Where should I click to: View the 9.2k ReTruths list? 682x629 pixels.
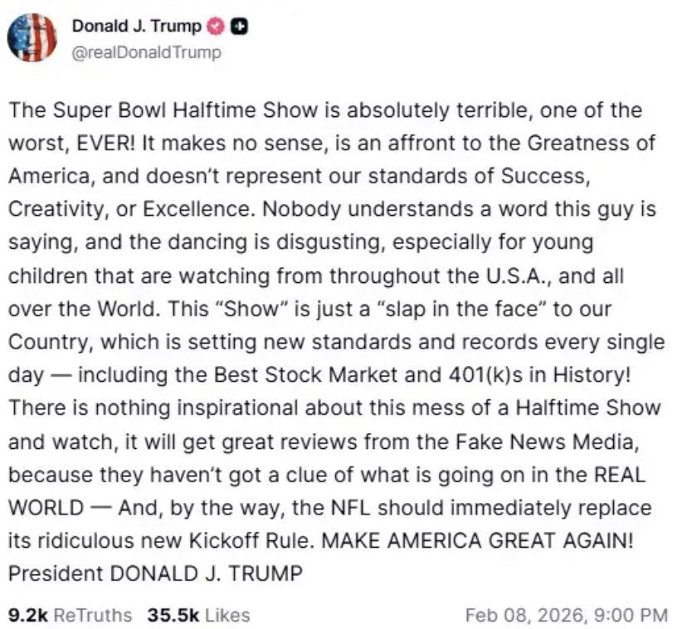[x=69, y=615]
